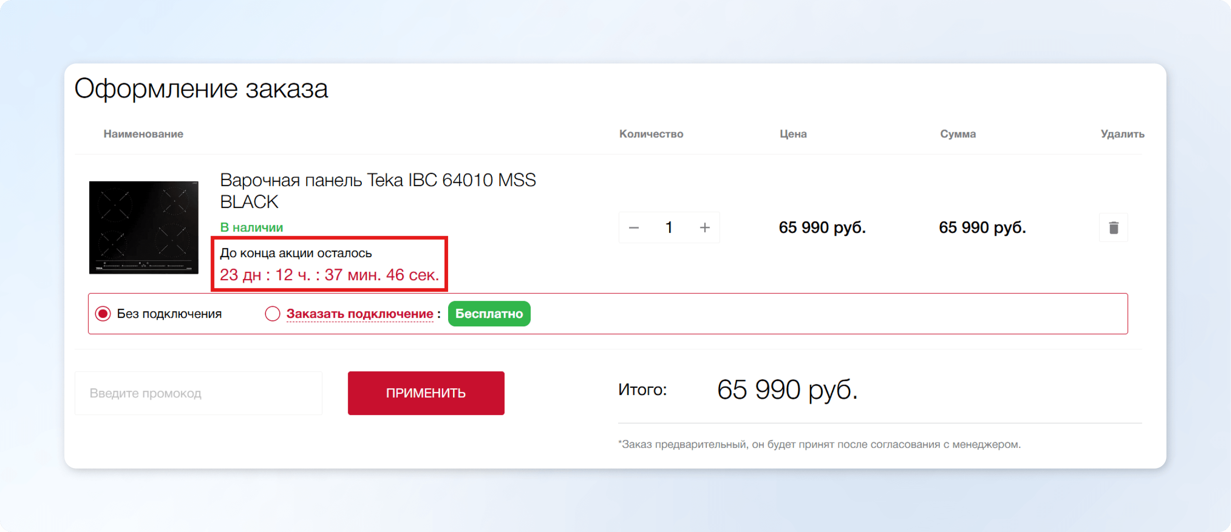The height and width of the screenshot is (532, 1231).
Task: Open the Teka cooktop product thumbnail
Action: pos(143,228)
